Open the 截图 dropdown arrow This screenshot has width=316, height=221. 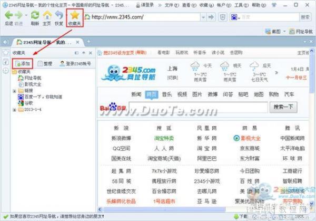coord(284,32)
